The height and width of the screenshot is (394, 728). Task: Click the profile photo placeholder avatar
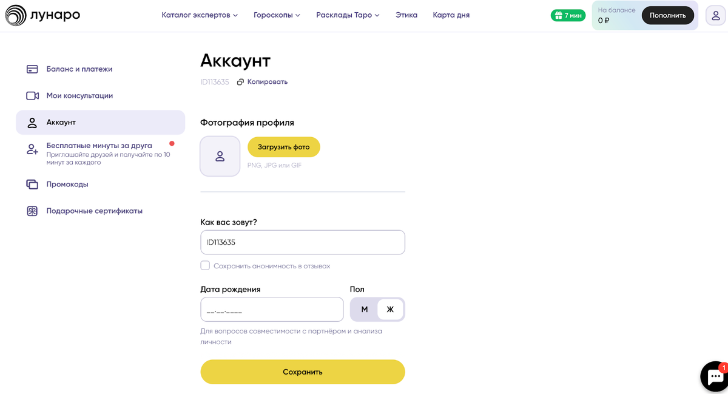pos(220,156)
